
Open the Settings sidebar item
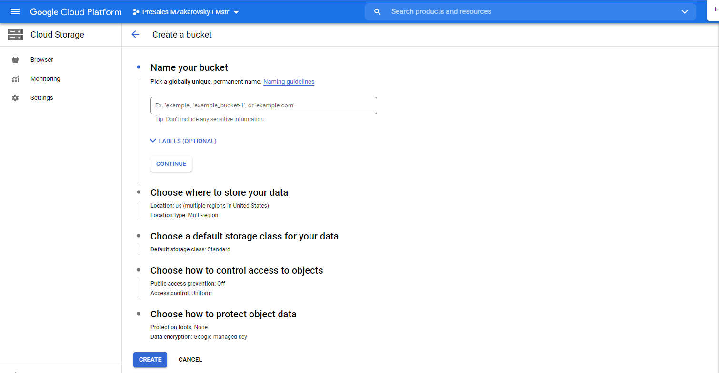42,98
